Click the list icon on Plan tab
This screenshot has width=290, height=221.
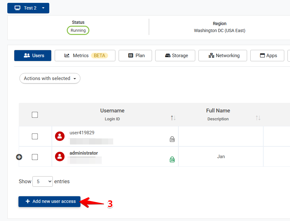point(131,55)
